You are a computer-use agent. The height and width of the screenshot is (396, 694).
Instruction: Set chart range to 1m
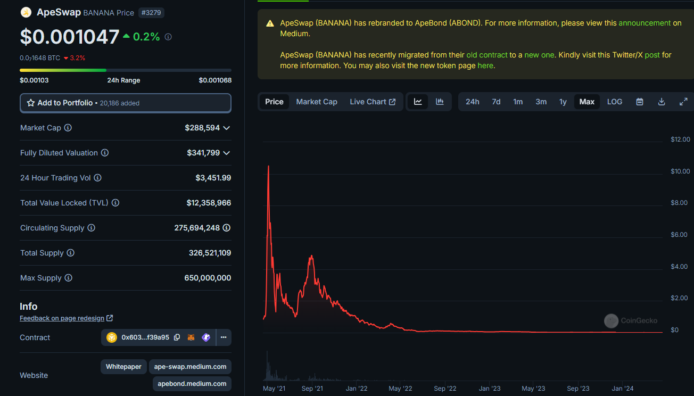518,102
